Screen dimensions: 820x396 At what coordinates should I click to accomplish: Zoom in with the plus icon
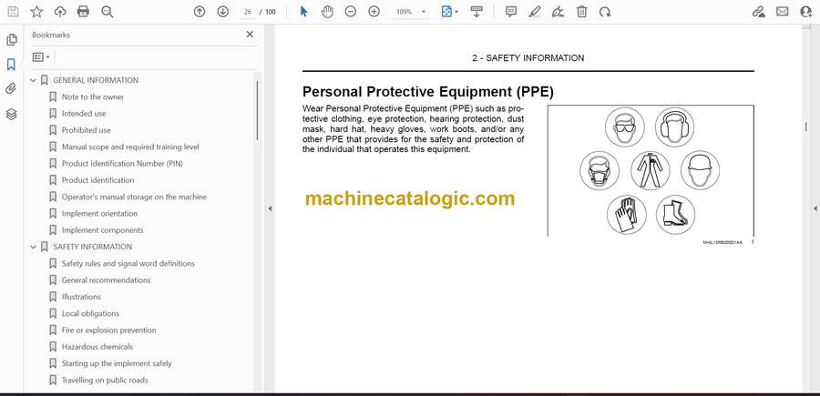374,12
